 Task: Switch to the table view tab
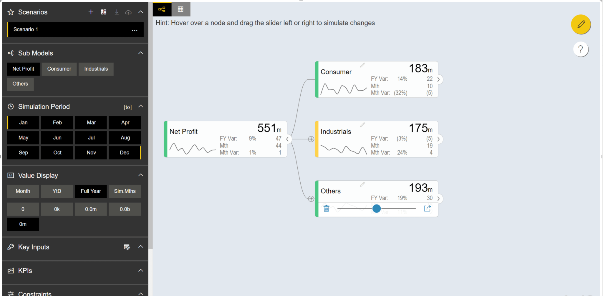tap(180, 9)
